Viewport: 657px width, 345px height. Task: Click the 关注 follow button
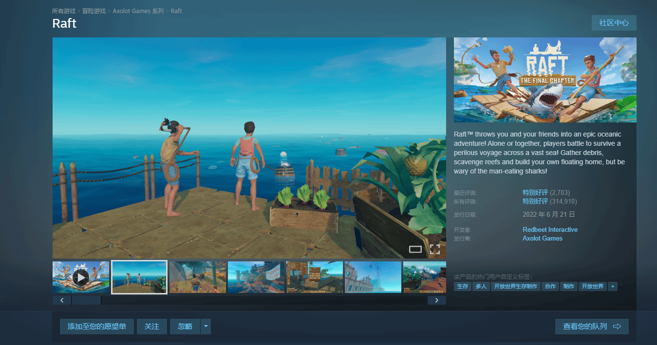(151, 327)
